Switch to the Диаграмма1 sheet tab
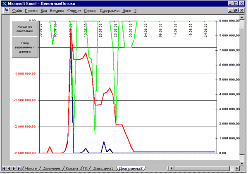248x174 pixels. coord(103,169)
